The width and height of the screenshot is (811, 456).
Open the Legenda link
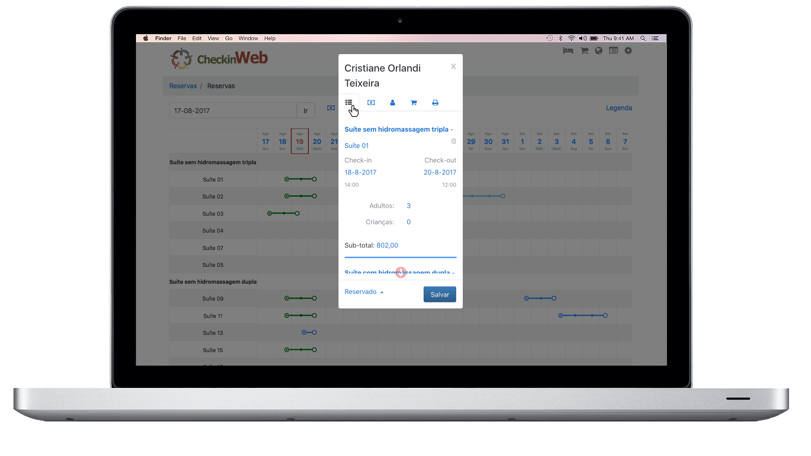(x=619, y=108)
